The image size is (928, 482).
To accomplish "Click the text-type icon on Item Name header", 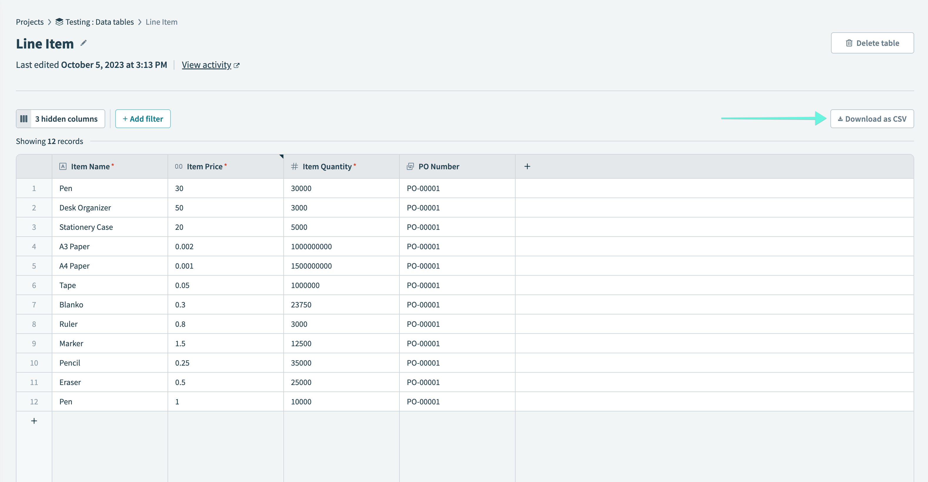I will pos(63,166).
